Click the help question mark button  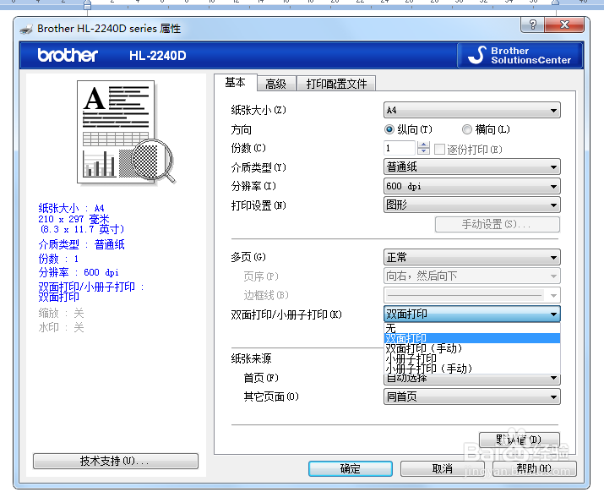click(533, 25)
